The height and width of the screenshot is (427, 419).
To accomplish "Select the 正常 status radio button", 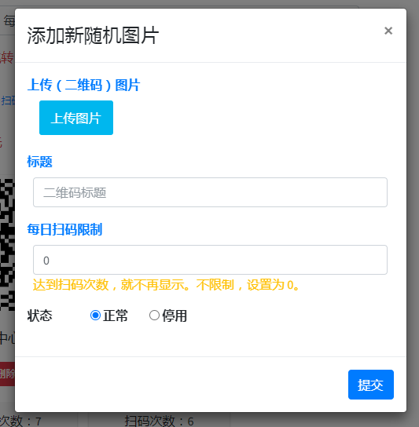I will tap(95, 316).
